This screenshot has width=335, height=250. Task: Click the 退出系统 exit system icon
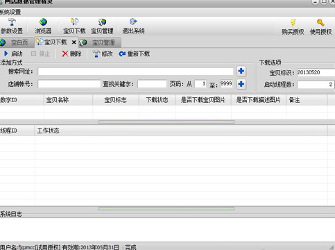point(133,26)
